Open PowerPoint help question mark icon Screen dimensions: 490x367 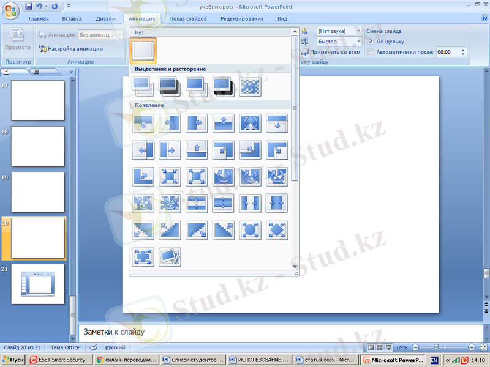point(485,18)
